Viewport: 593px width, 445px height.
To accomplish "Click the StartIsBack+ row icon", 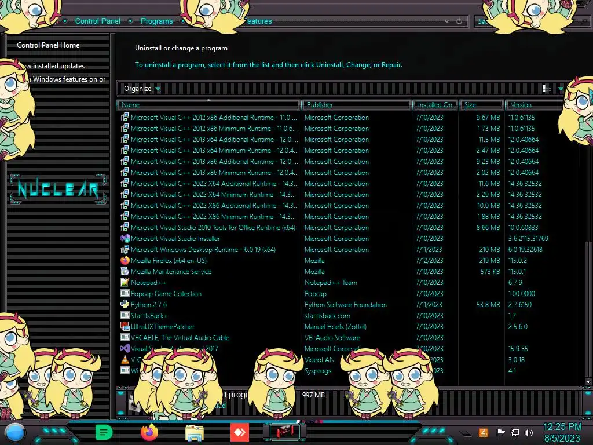I will coord(125,315).
